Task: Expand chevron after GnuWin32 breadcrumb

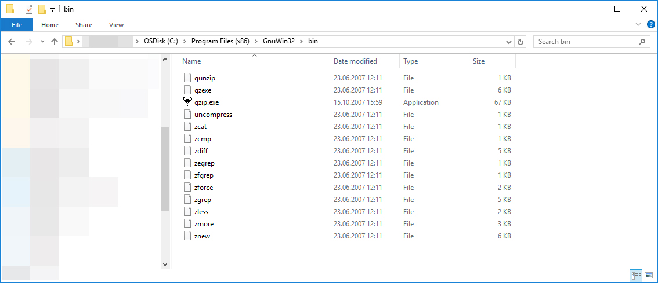Action: point(301,42)
